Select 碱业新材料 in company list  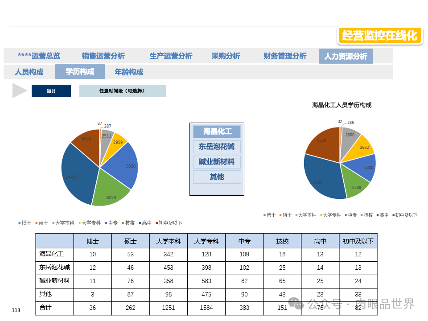click(217, 162)
